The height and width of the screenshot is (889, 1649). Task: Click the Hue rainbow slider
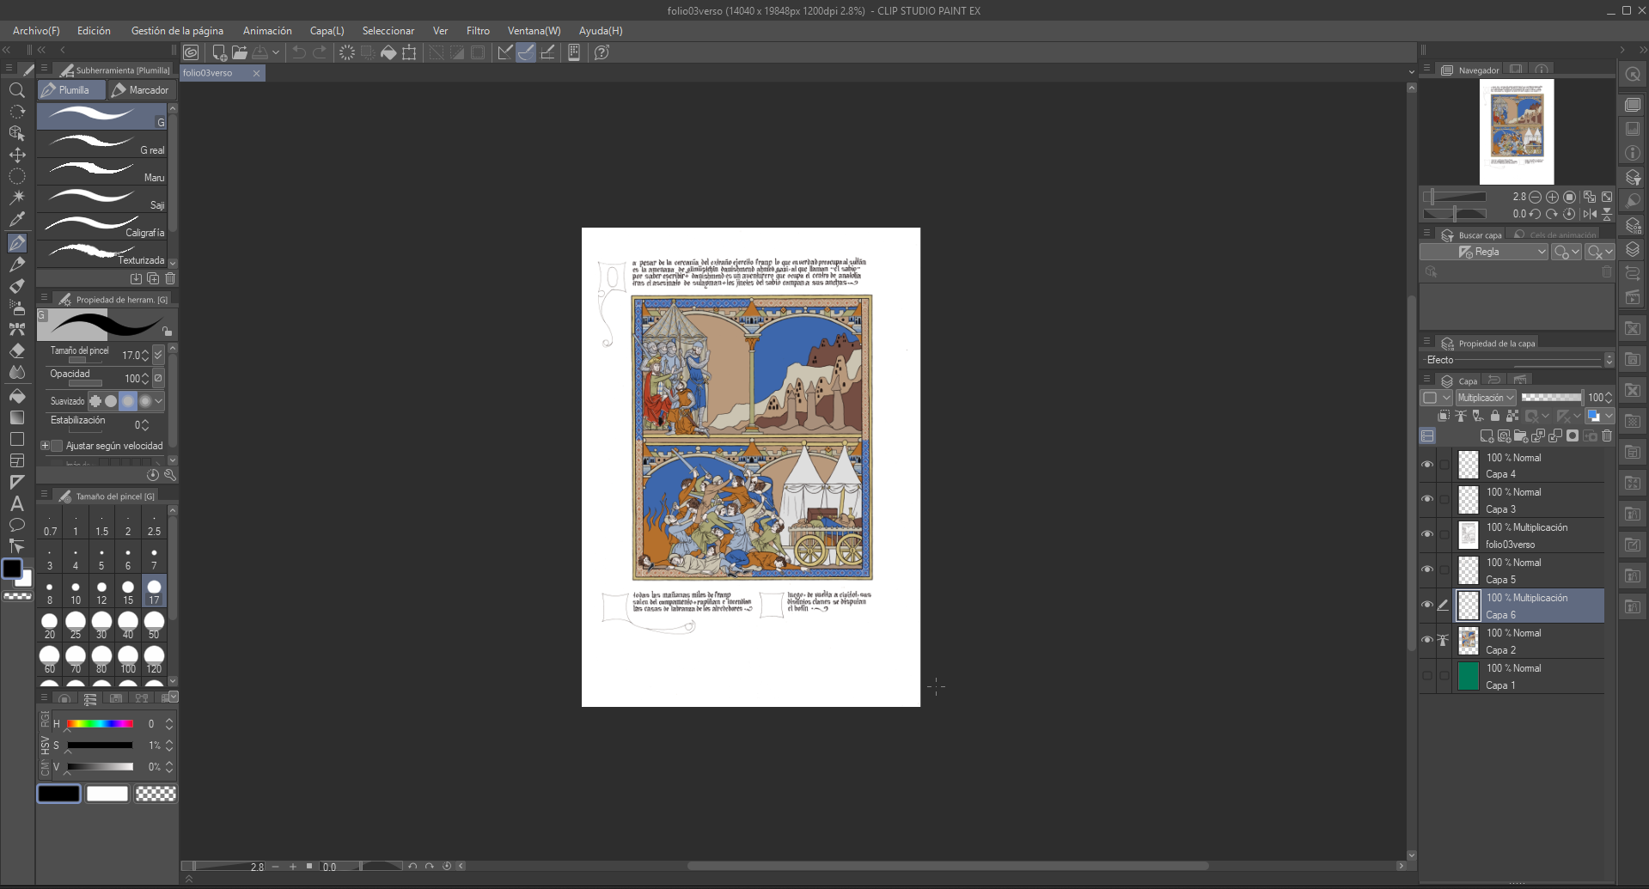pos(100,724)
